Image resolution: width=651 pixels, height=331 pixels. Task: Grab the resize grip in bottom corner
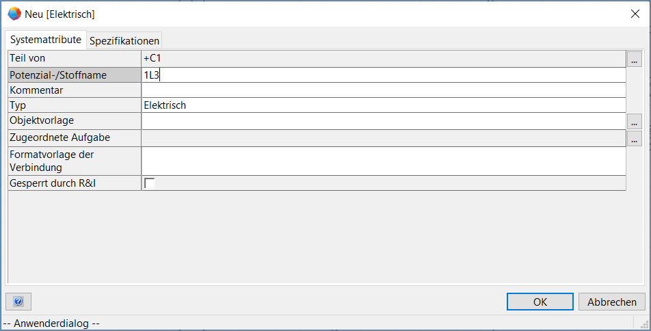pos(644,324)
